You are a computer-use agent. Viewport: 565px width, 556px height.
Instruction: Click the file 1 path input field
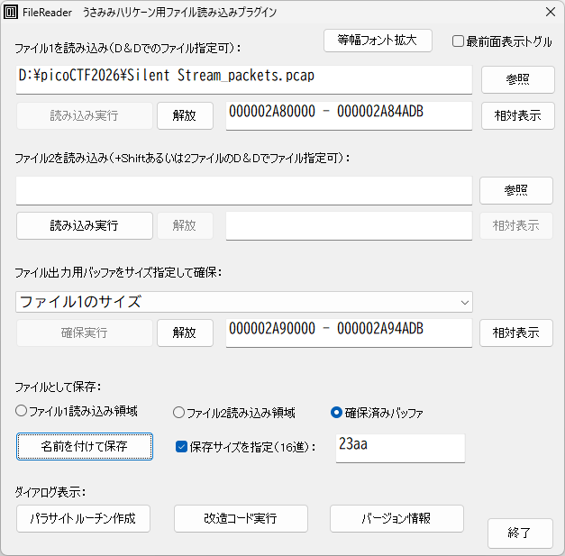click(x=243, y=77)
